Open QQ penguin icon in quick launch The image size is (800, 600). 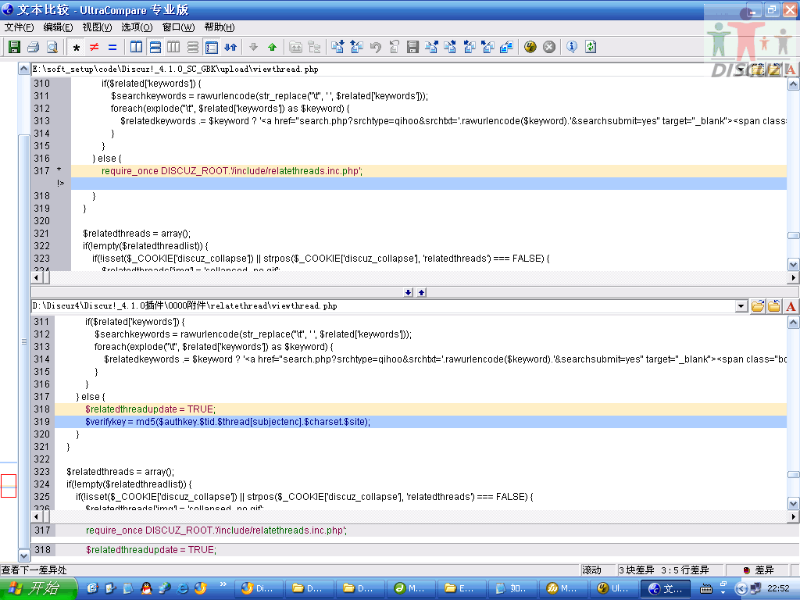point(146,588)
